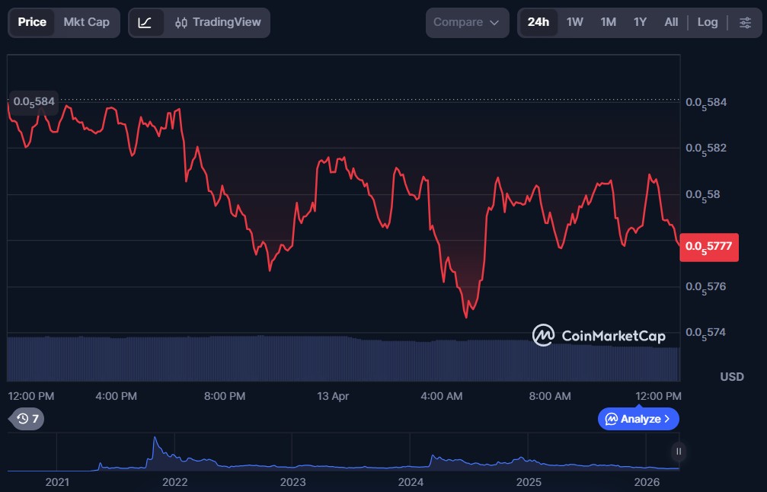Switch chart to Price view
Screen dimensions: 767x492
[32, 22]
